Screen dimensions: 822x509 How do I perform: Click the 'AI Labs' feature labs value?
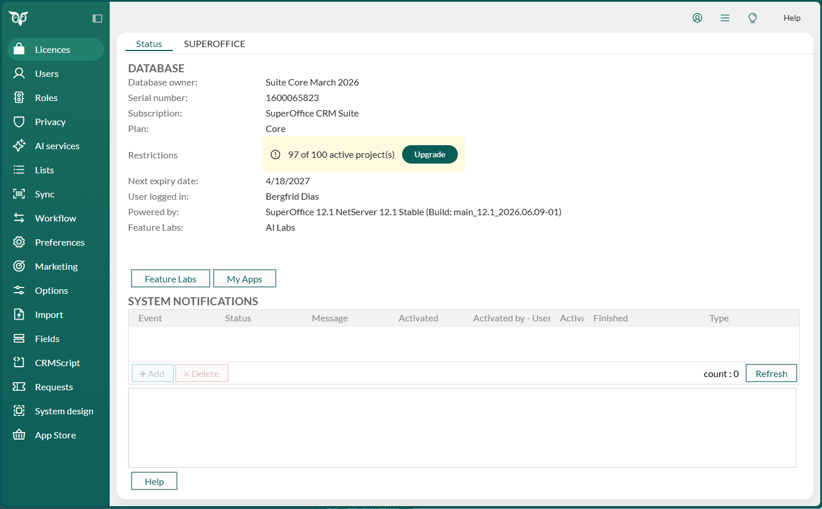pos(280,227)
